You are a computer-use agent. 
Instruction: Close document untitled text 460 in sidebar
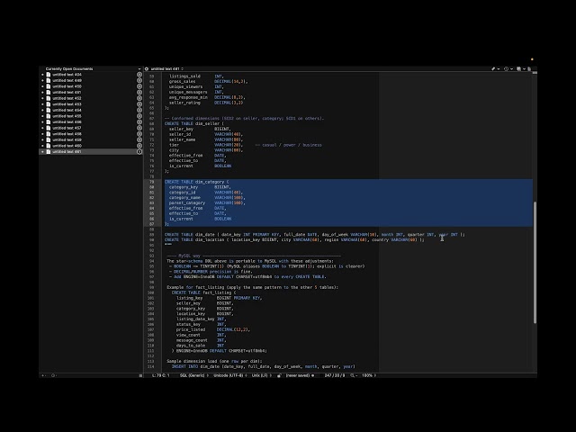pos(139,146)
